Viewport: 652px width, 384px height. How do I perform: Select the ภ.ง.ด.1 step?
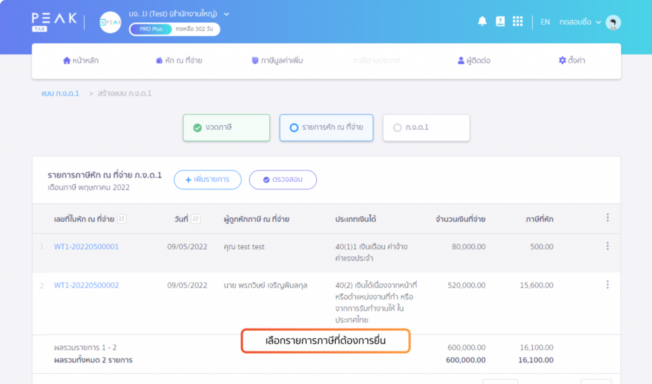click(x=426, y=128)
